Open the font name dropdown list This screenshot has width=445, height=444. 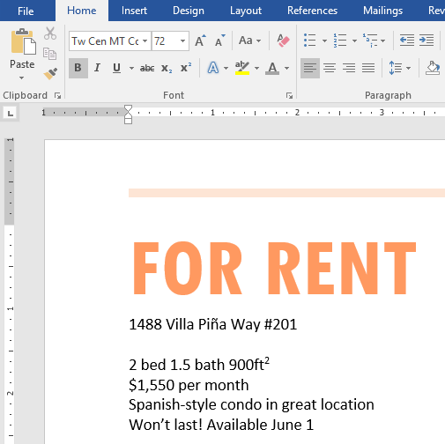click(145, 41)
